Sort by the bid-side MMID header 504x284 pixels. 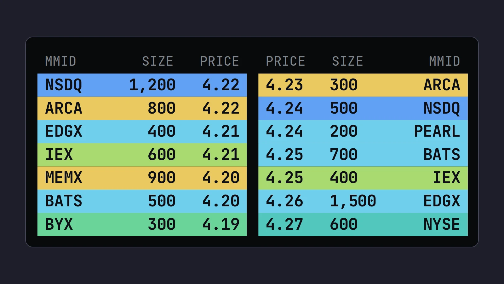(x=60, y=61)
